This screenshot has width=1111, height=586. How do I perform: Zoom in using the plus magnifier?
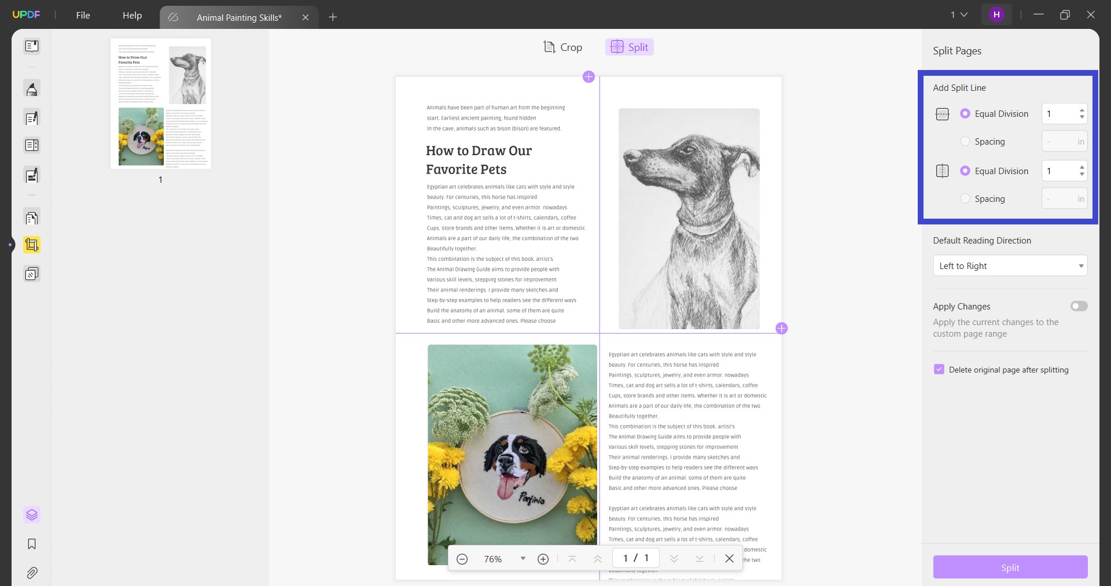543,558
